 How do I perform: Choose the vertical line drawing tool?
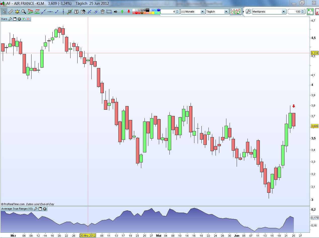(x=63, y=12)
